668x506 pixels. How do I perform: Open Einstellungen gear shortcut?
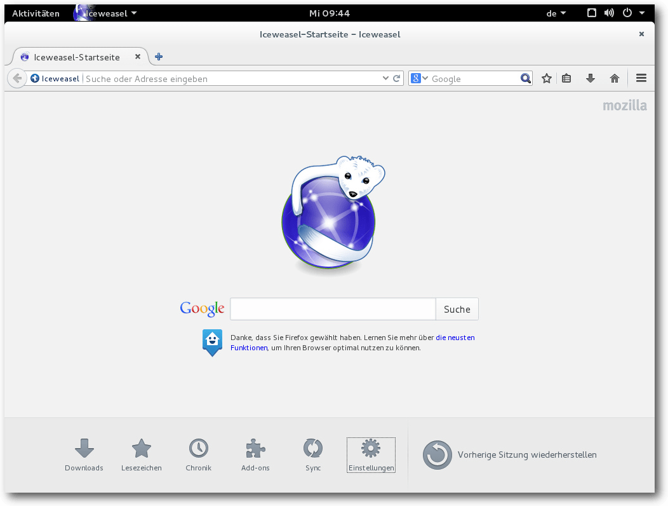click(x=371, y=455)
